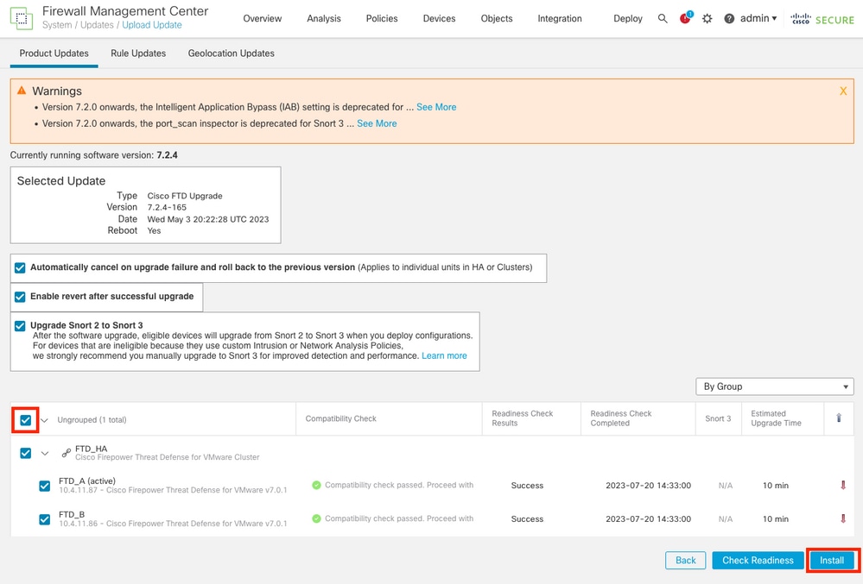This screenshot has height=584, width=863.
Task: Switch to the Product Updates tab
Action: 54,53
